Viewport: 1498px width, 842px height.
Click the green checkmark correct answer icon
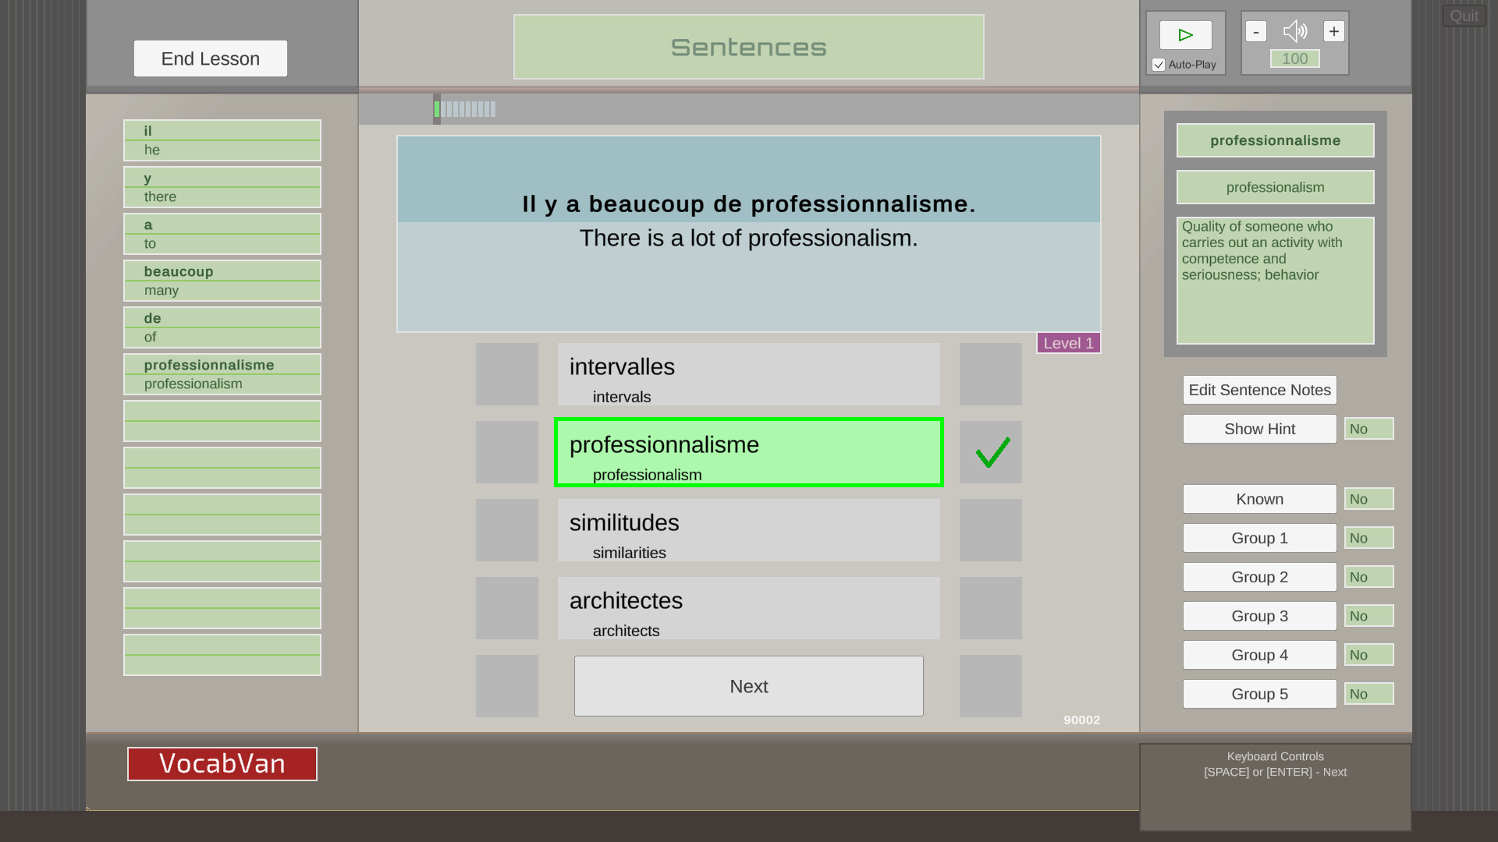[991, 452]
